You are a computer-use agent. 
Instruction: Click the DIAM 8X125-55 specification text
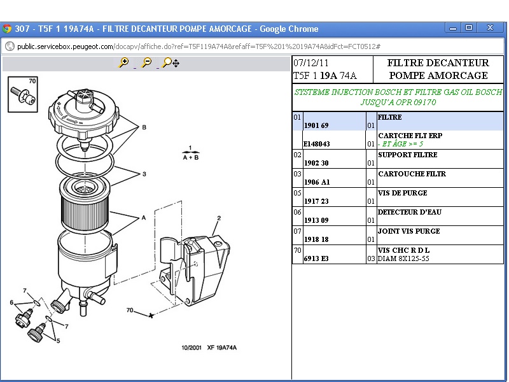403,258
